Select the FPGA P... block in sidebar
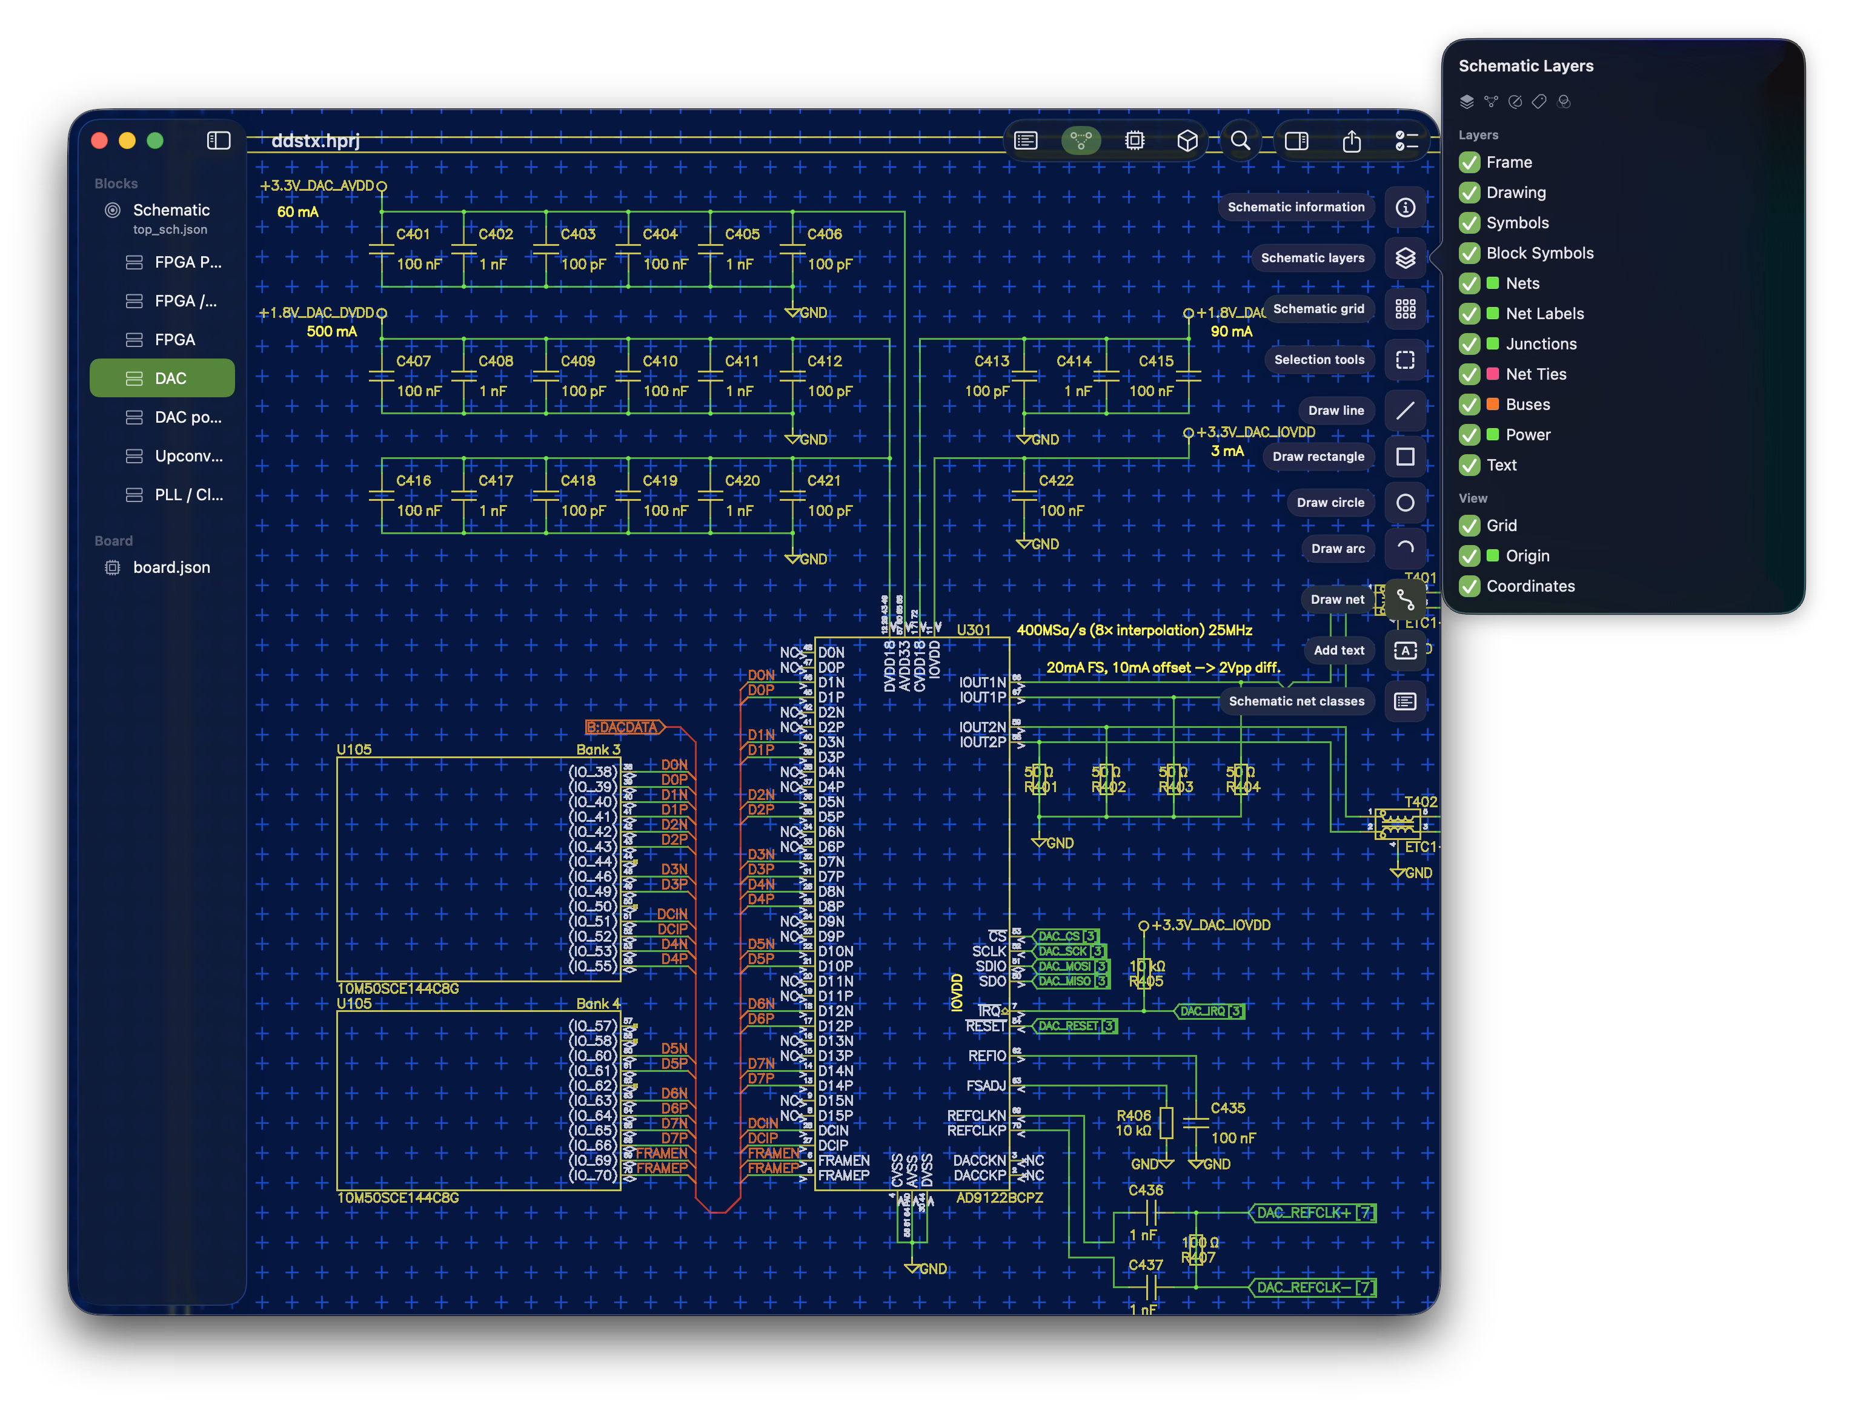1849x1405 pixels. coord(162,263)
